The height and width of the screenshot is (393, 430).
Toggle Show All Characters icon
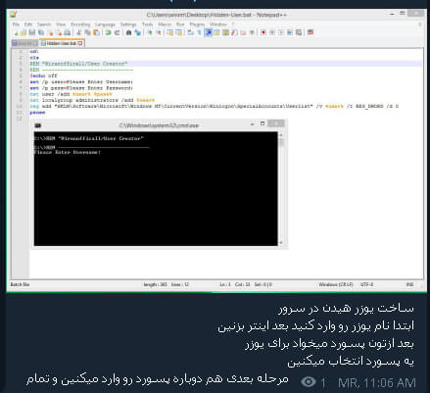[x=200, y=32]
